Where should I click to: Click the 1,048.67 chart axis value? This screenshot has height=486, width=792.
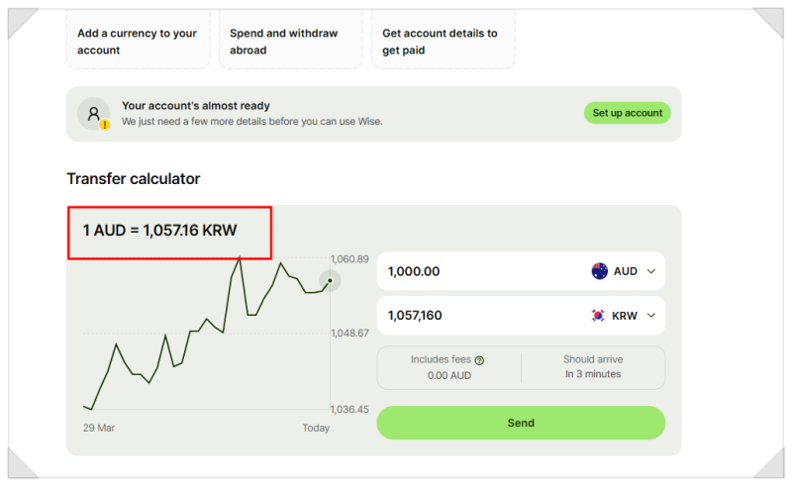(349, 334)
